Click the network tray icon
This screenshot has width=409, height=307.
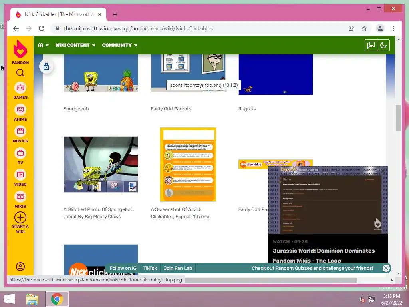pos(371,299)
